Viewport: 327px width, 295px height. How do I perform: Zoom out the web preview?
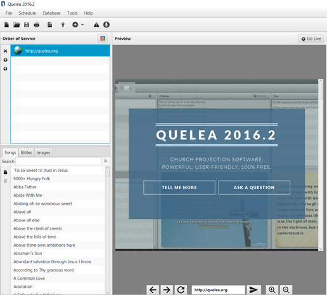[x=286, y=290]
